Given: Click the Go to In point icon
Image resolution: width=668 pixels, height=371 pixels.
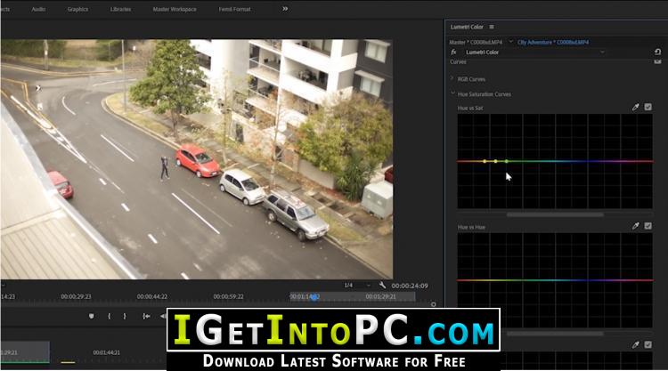Looking at the screenshot, I should click(x=146, y=316).
